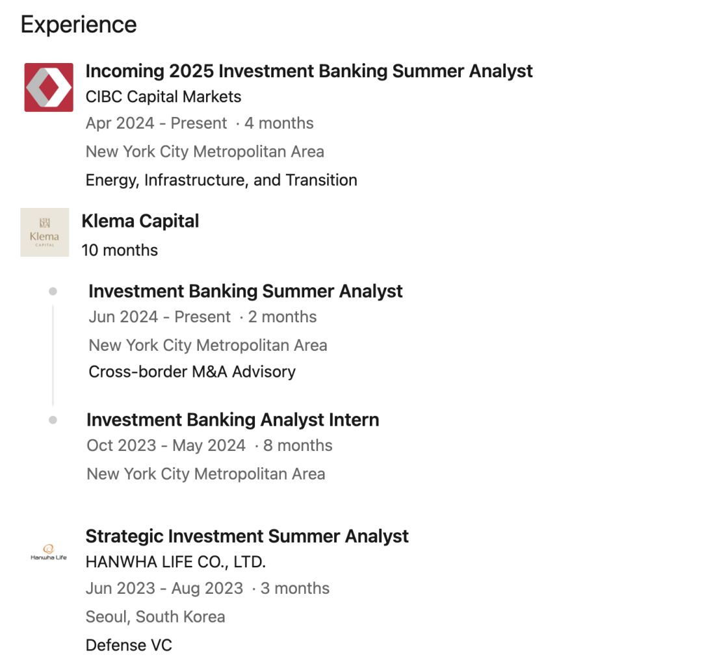Click Investment Banking Summer Analyst role at Klema
The height and width of the screenshot is (666, 702).
(x=245, y=291)
